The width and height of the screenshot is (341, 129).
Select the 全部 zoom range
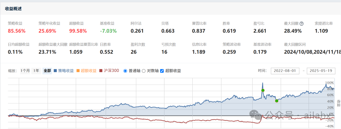47,71
